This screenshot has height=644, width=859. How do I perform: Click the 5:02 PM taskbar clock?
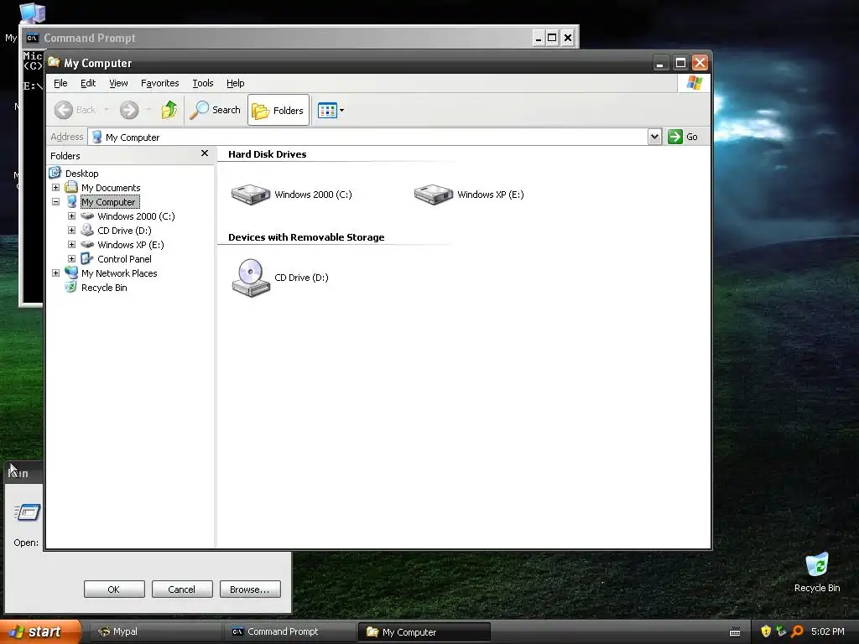[828, 632]
